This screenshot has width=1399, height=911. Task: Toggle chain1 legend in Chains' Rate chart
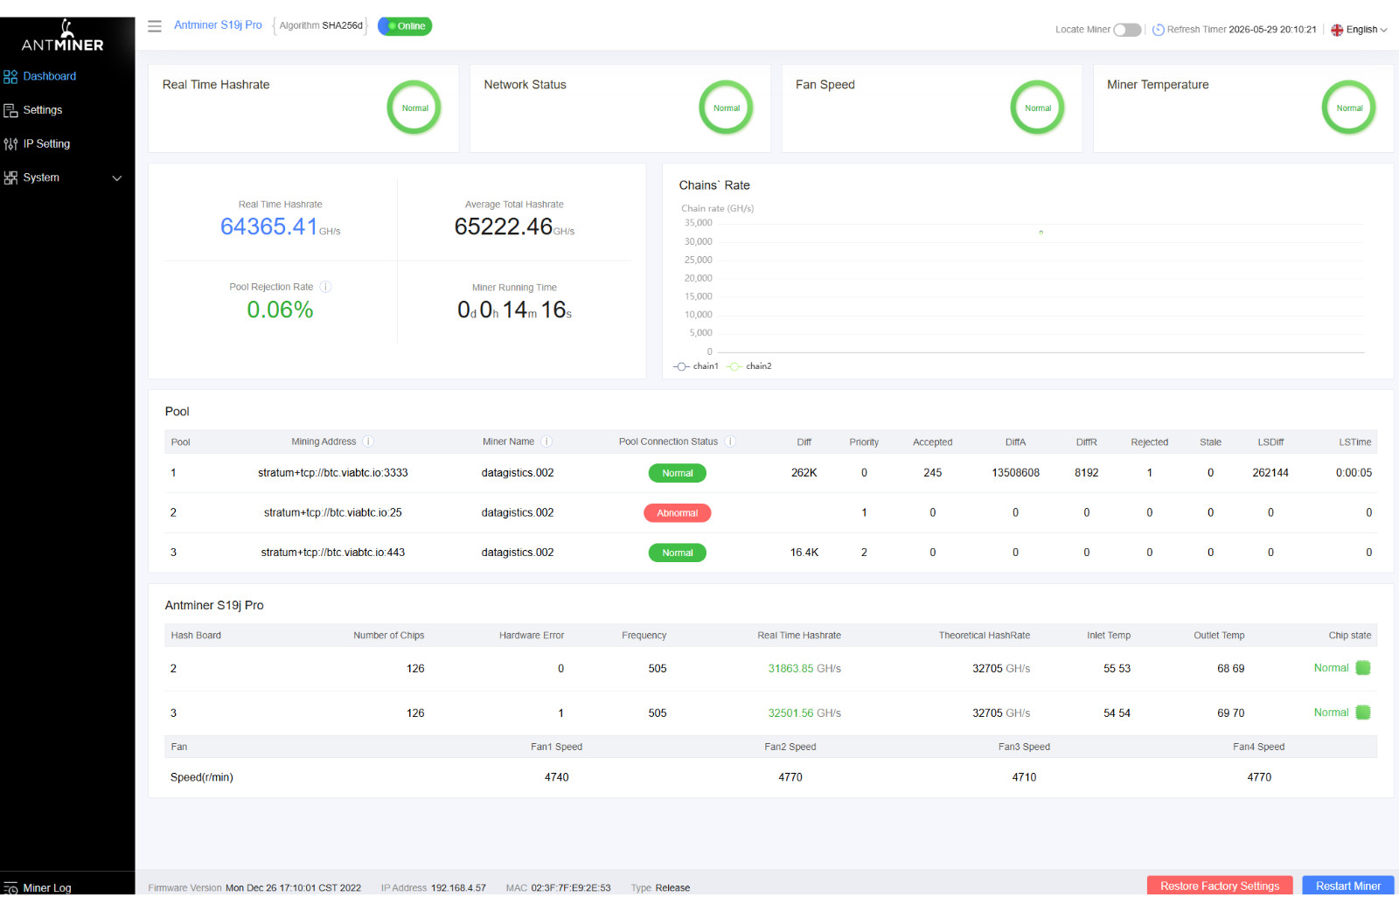click(696, 366)
